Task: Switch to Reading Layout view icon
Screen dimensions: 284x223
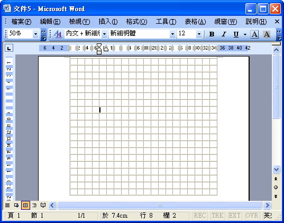Action: (43, 205)
